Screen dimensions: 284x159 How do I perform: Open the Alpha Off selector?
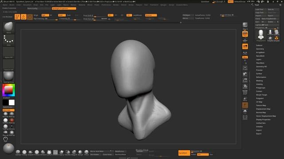8,52
